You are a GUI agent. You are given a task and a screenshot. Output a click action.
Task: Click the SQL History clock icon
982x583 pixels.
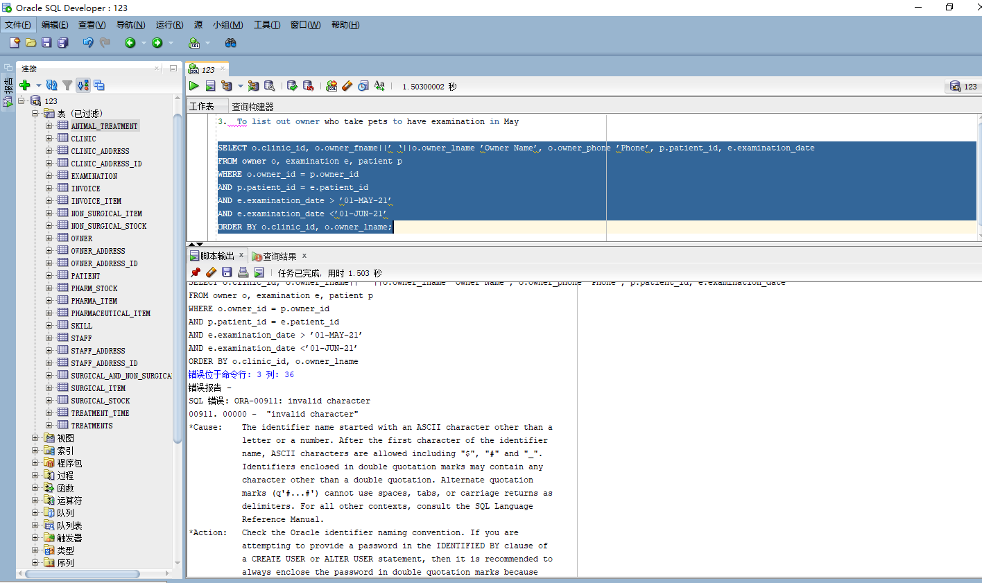[363, 86]
